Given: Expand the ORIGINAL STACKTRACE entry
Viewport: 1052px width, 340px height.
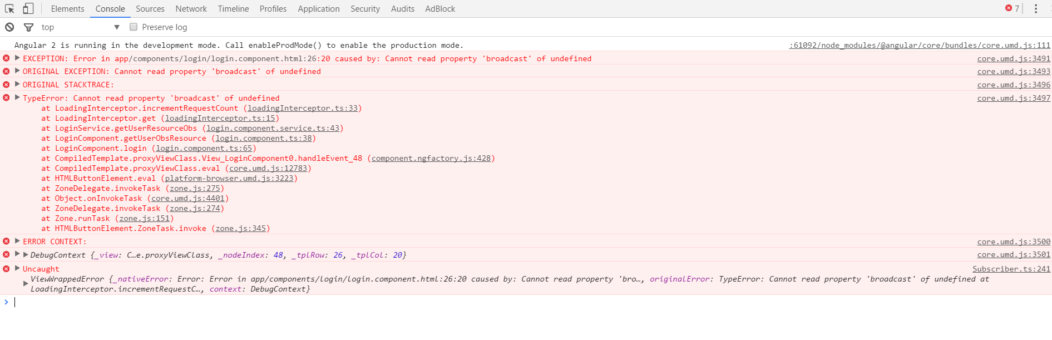Looking at the screenshot, I should (x=17, y=84).
